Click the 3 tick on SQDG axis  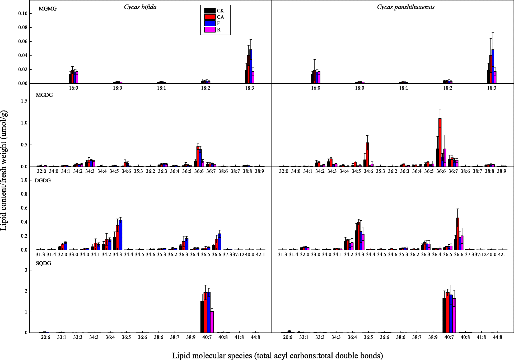tap(26, 270)
